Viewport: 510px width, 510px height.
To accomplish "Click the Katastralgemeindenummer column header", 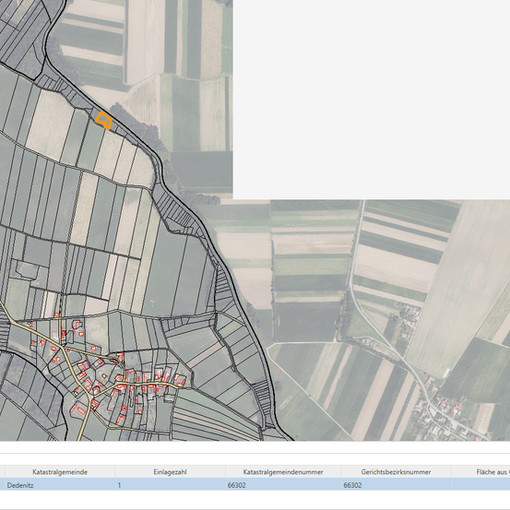I will pyautogui.click(x=283, y=471).
